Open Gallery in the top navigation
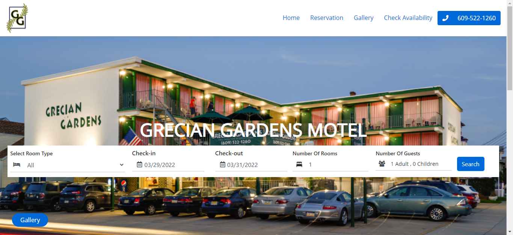 tap(364, 18)
